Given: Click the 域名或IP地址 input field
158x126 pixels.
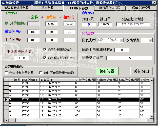Looking at the screenshot, I should point(133,24).
